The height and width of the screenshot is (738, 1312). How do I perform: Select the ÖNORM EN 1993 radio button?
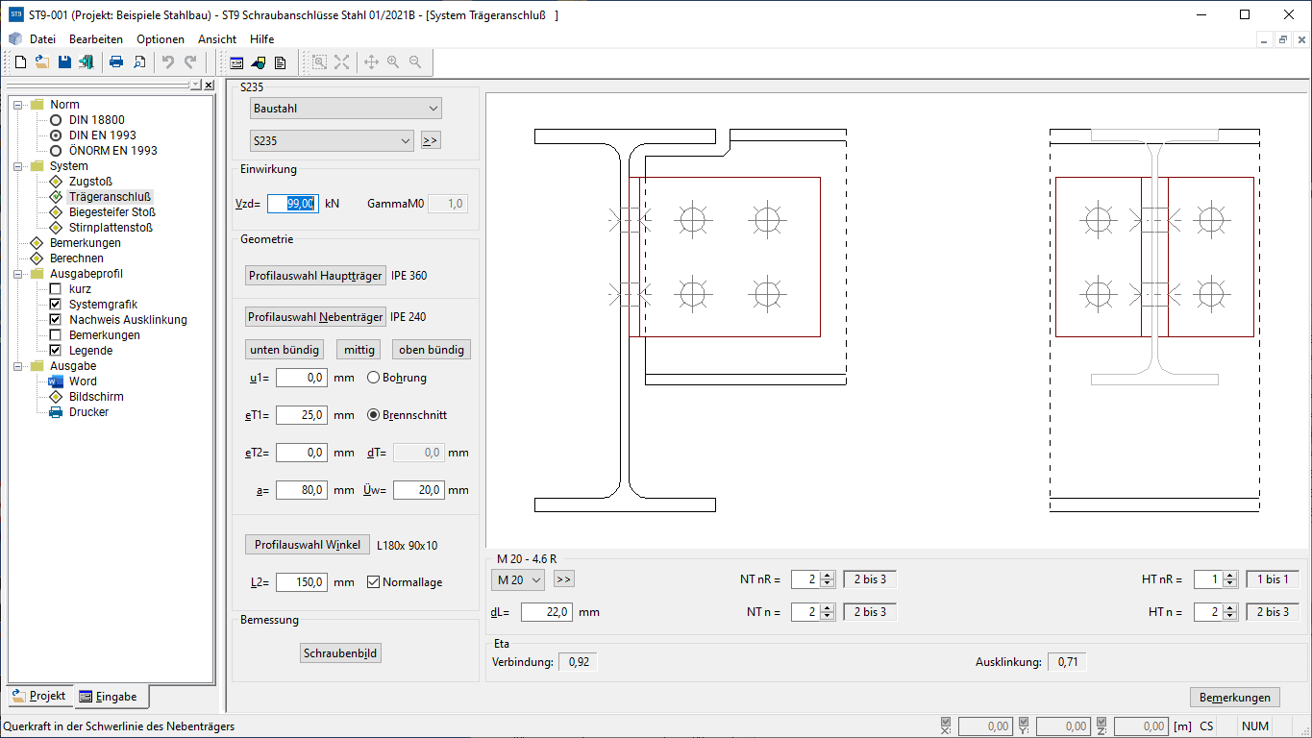coord(56,151)
